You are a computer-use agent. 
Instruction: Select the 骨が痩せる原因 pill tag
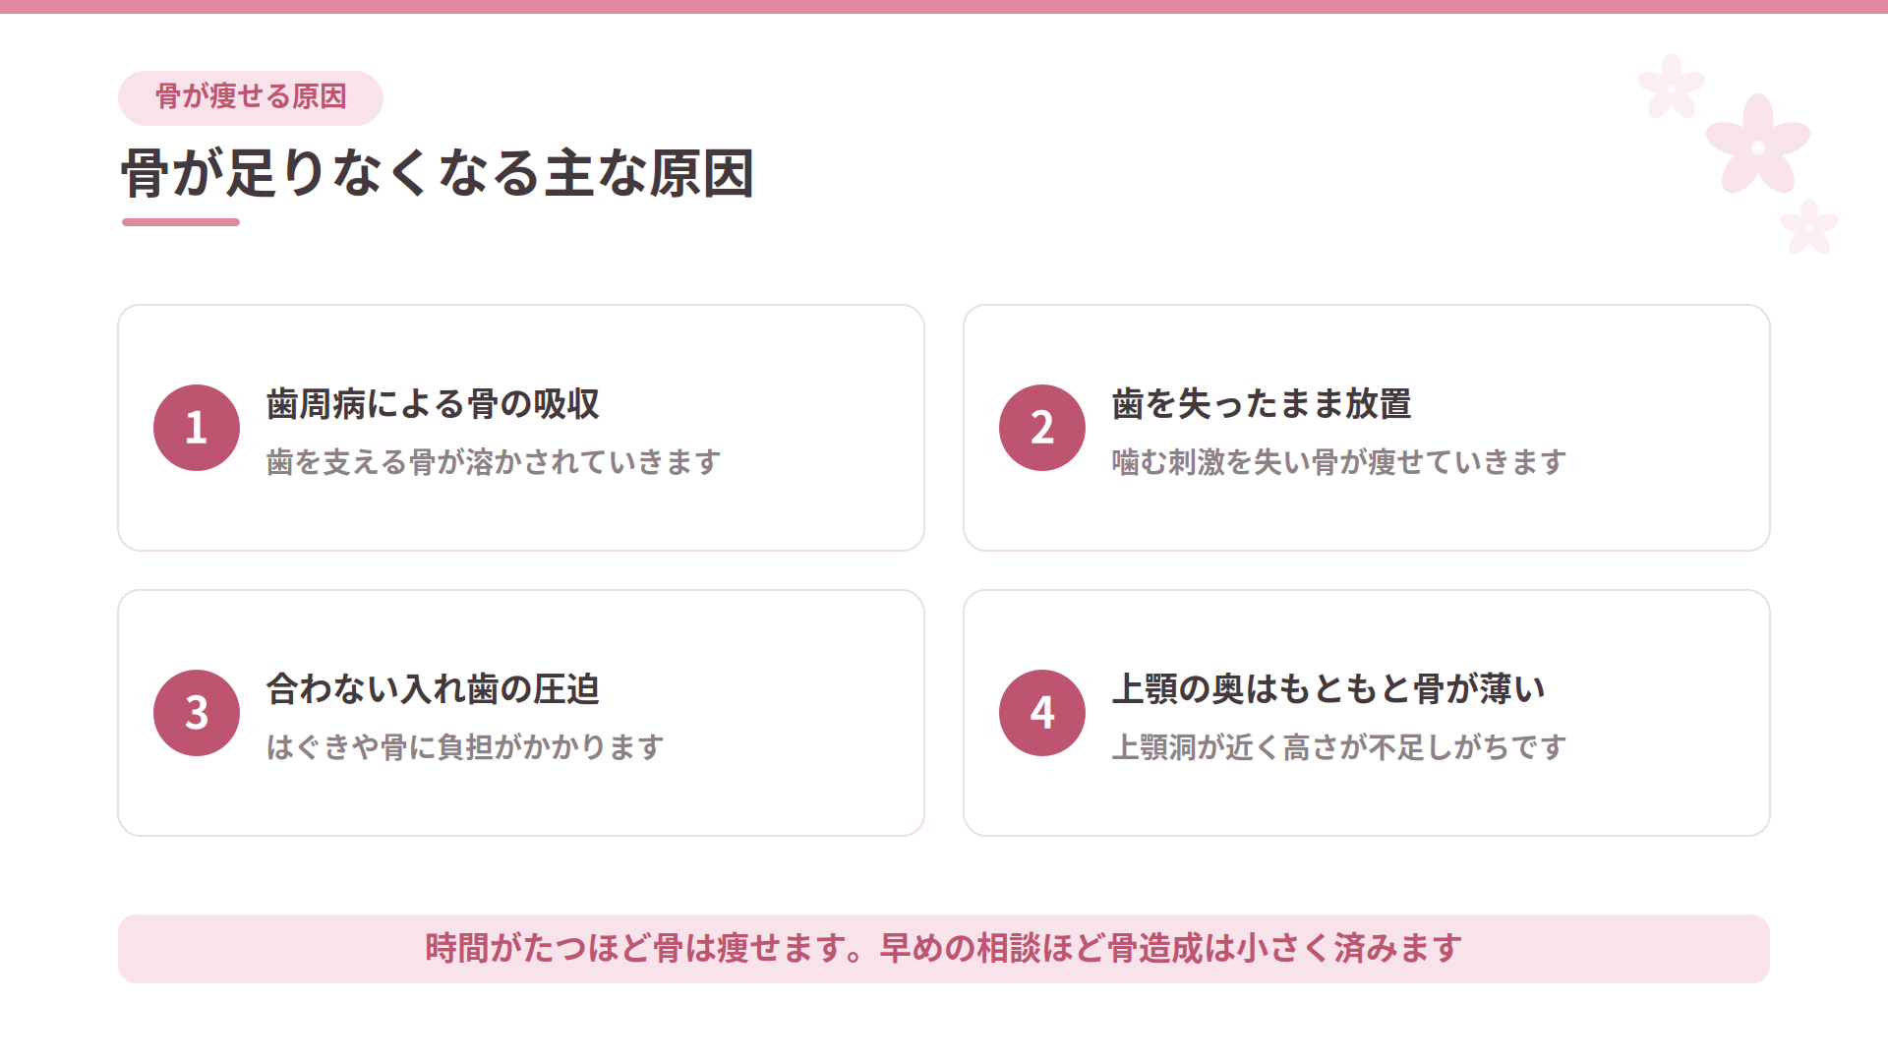(251, 97)
